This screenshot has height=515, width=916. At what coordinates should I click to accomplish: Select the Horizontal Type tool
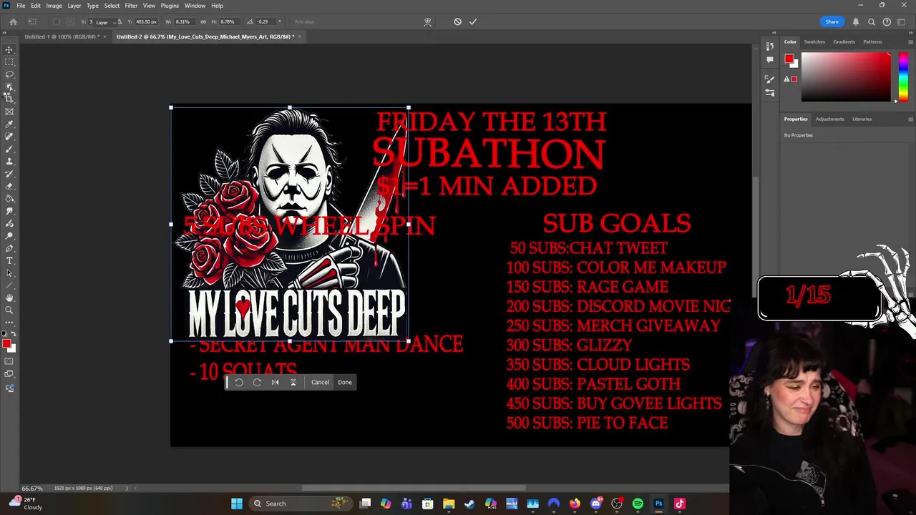tap(9, 260)
